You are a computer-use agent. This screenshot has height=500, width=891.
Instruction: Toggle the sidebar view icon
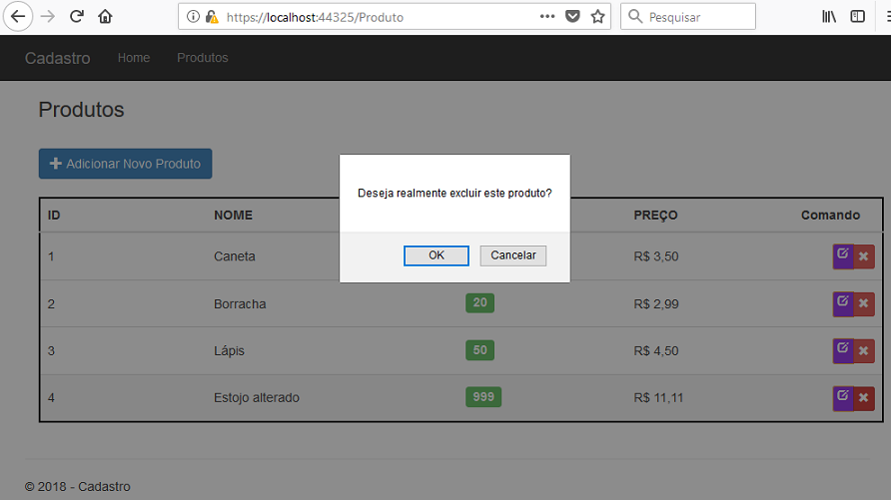coord(857,16)
